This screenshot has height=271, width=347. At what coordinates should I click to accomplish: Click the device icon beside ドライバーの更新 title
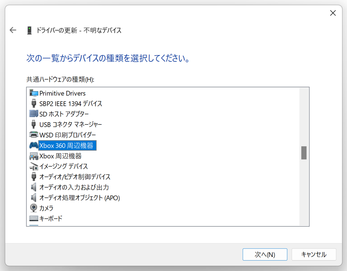point(29,30)
